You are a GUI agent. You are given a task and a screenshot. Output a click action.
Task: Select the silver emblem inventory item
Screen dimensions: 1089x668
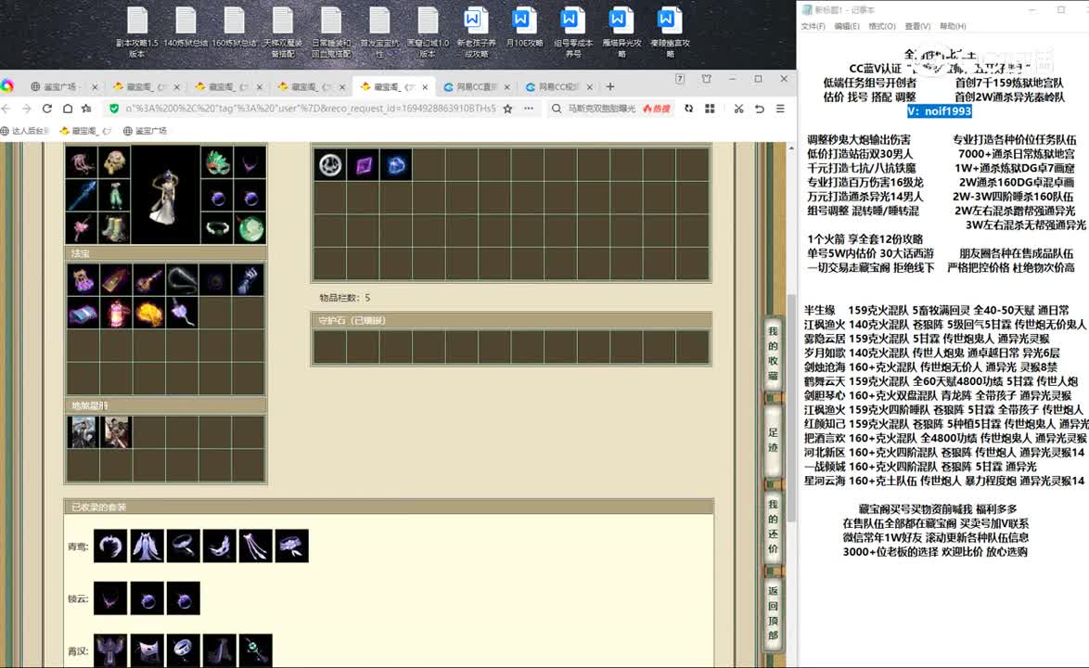[x=330, y=165]
